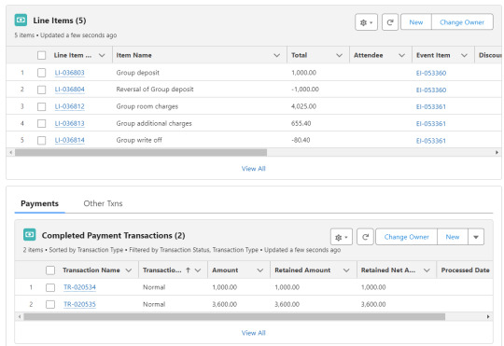Open Transaction Name column dropdown

coord(129,270)
